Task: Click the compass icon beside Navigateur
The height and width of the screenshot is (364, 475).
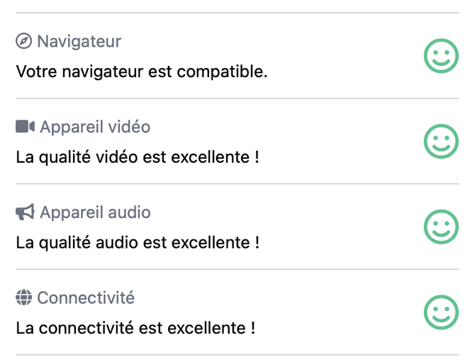Action: pos(23,41)
